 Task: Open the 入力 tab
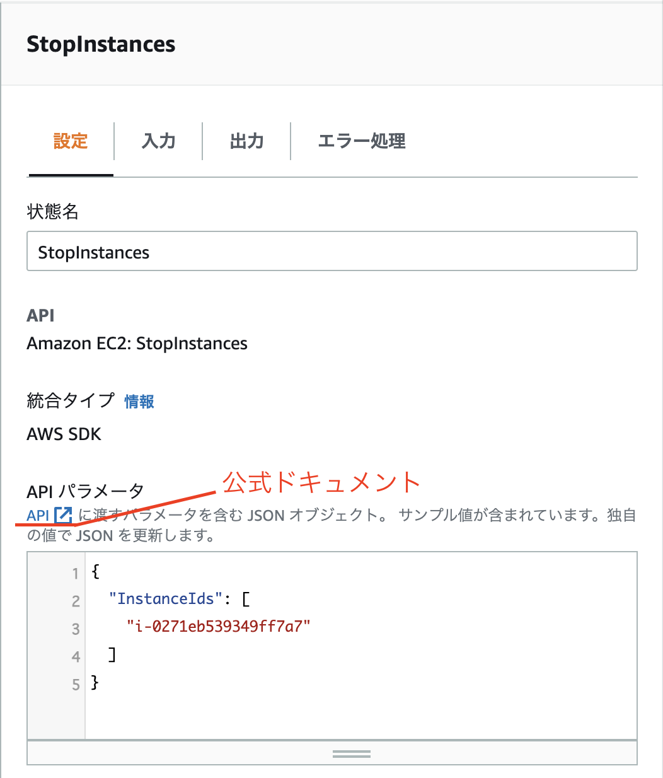pyautogui.click(x=159, y=141)
